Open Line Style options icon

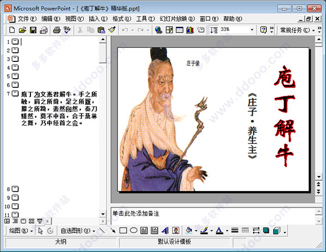pyautogui.click(x=235, y=230)
